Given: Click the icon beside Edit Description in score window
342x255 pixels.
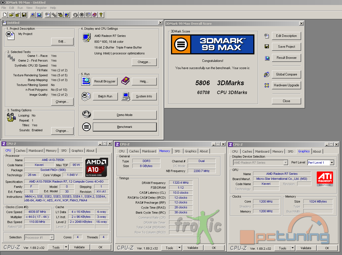Looking at the screenshot, I should pyautogui.click(x=267, y=36).
